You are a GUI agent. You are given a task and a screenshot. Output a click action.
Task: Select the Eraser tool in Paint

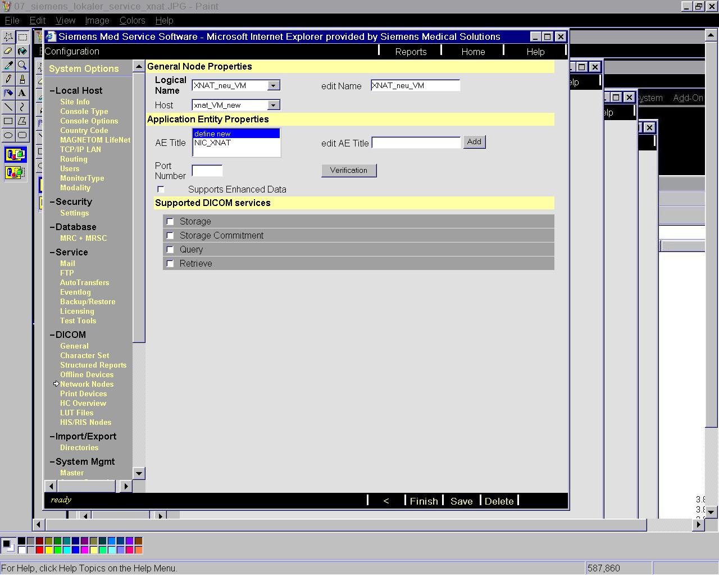[x=8, y=51]
